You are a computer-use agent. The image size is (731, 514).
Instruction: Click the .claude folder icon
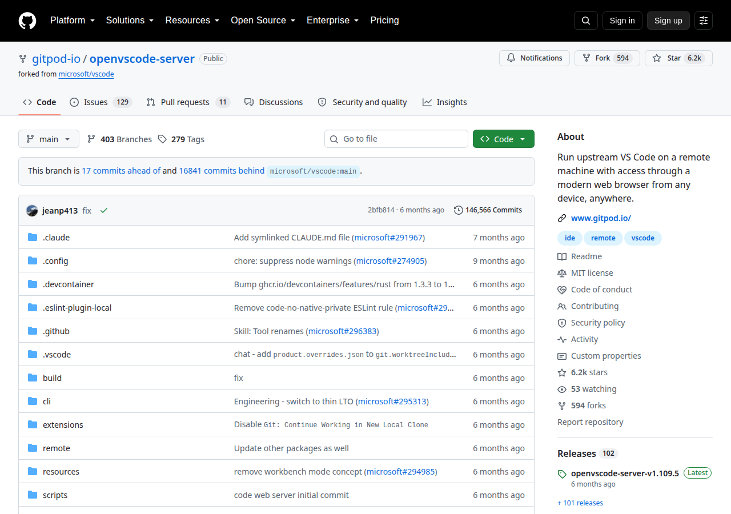33,238
